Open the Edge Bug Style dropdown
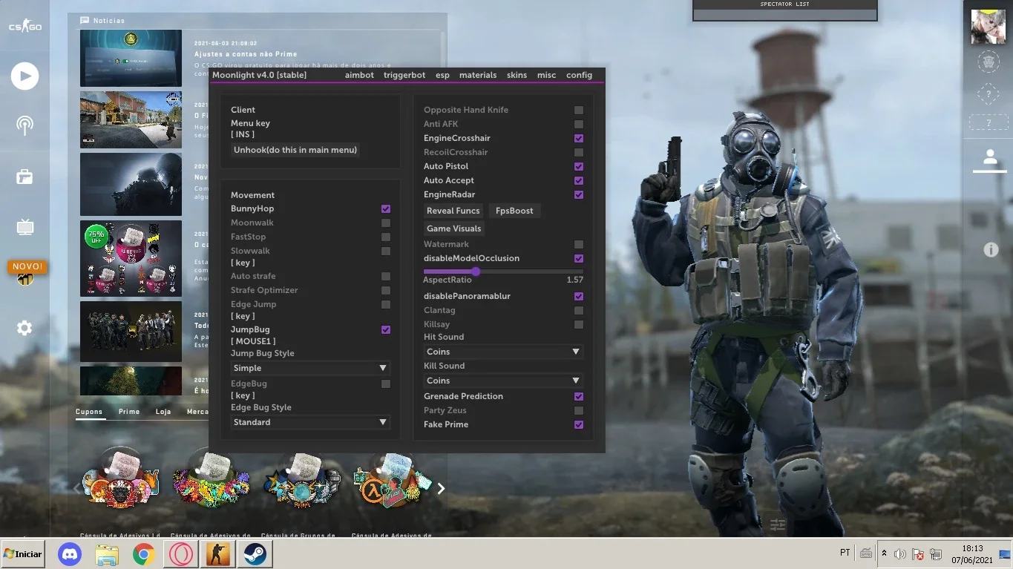Image resolution: width=1013 pixels, height=569 pixels. tap(310, 422)
